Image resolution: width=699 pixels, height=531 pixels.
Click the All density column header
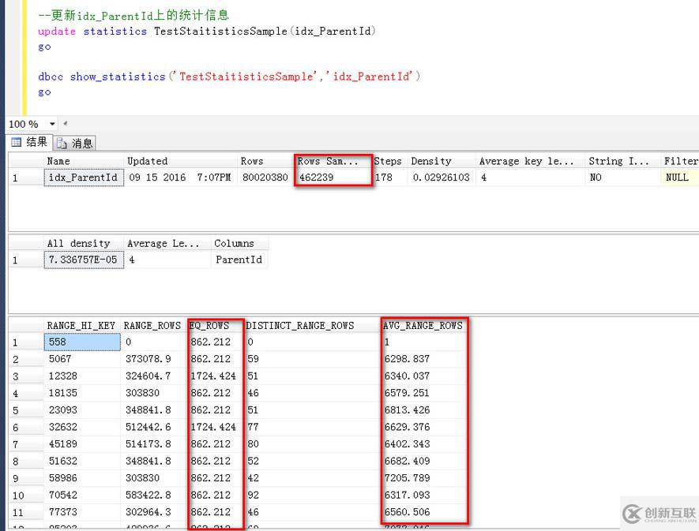pos(84,243)
